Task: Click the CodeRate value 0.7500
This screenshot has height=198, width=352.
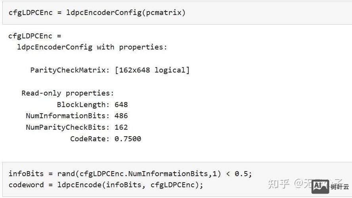Action: (x=128, y=139)
